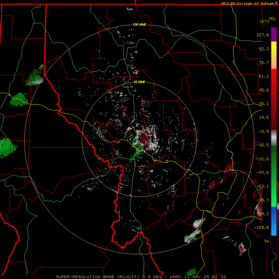Select the 76.7 legend value
Screen dimensions: 279x279
tap(264, 62)
